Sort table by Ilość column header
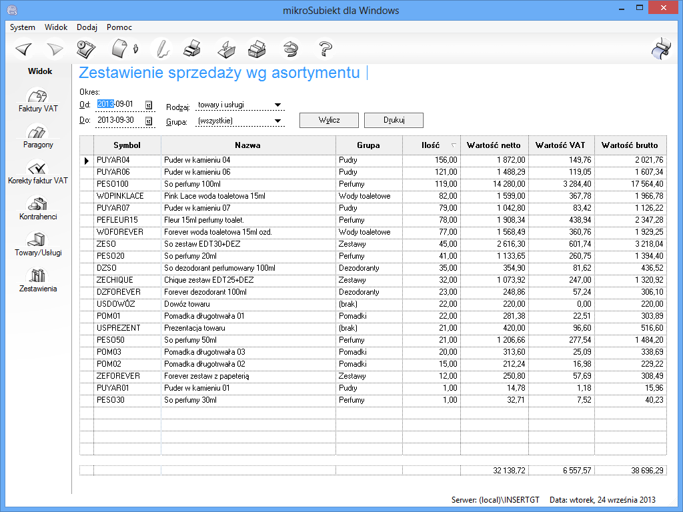The width and height of the screenshot is (683, 512). [431, 145]
